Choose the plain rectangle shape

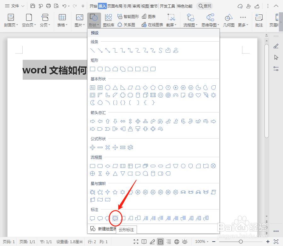(x=93, y=69)
